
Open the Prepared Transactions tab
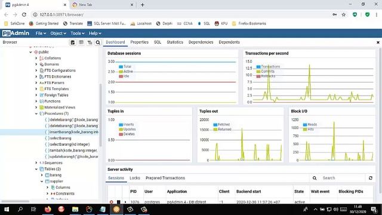pyautogui.click(x=165, y=178)
